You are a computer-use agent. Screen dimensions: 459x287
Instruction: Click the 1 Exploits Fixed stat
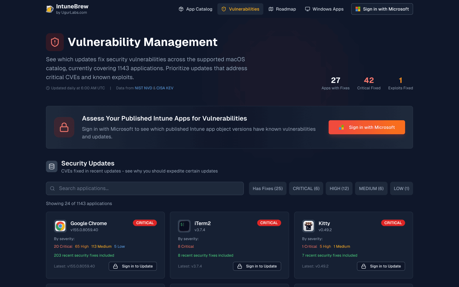pos(400,84)
